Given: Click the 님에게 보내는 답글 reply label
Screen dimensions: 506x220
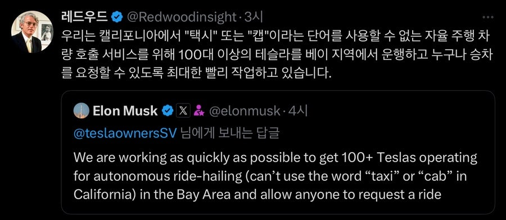Looking at the screenshot, I should (x=229, y=134).
